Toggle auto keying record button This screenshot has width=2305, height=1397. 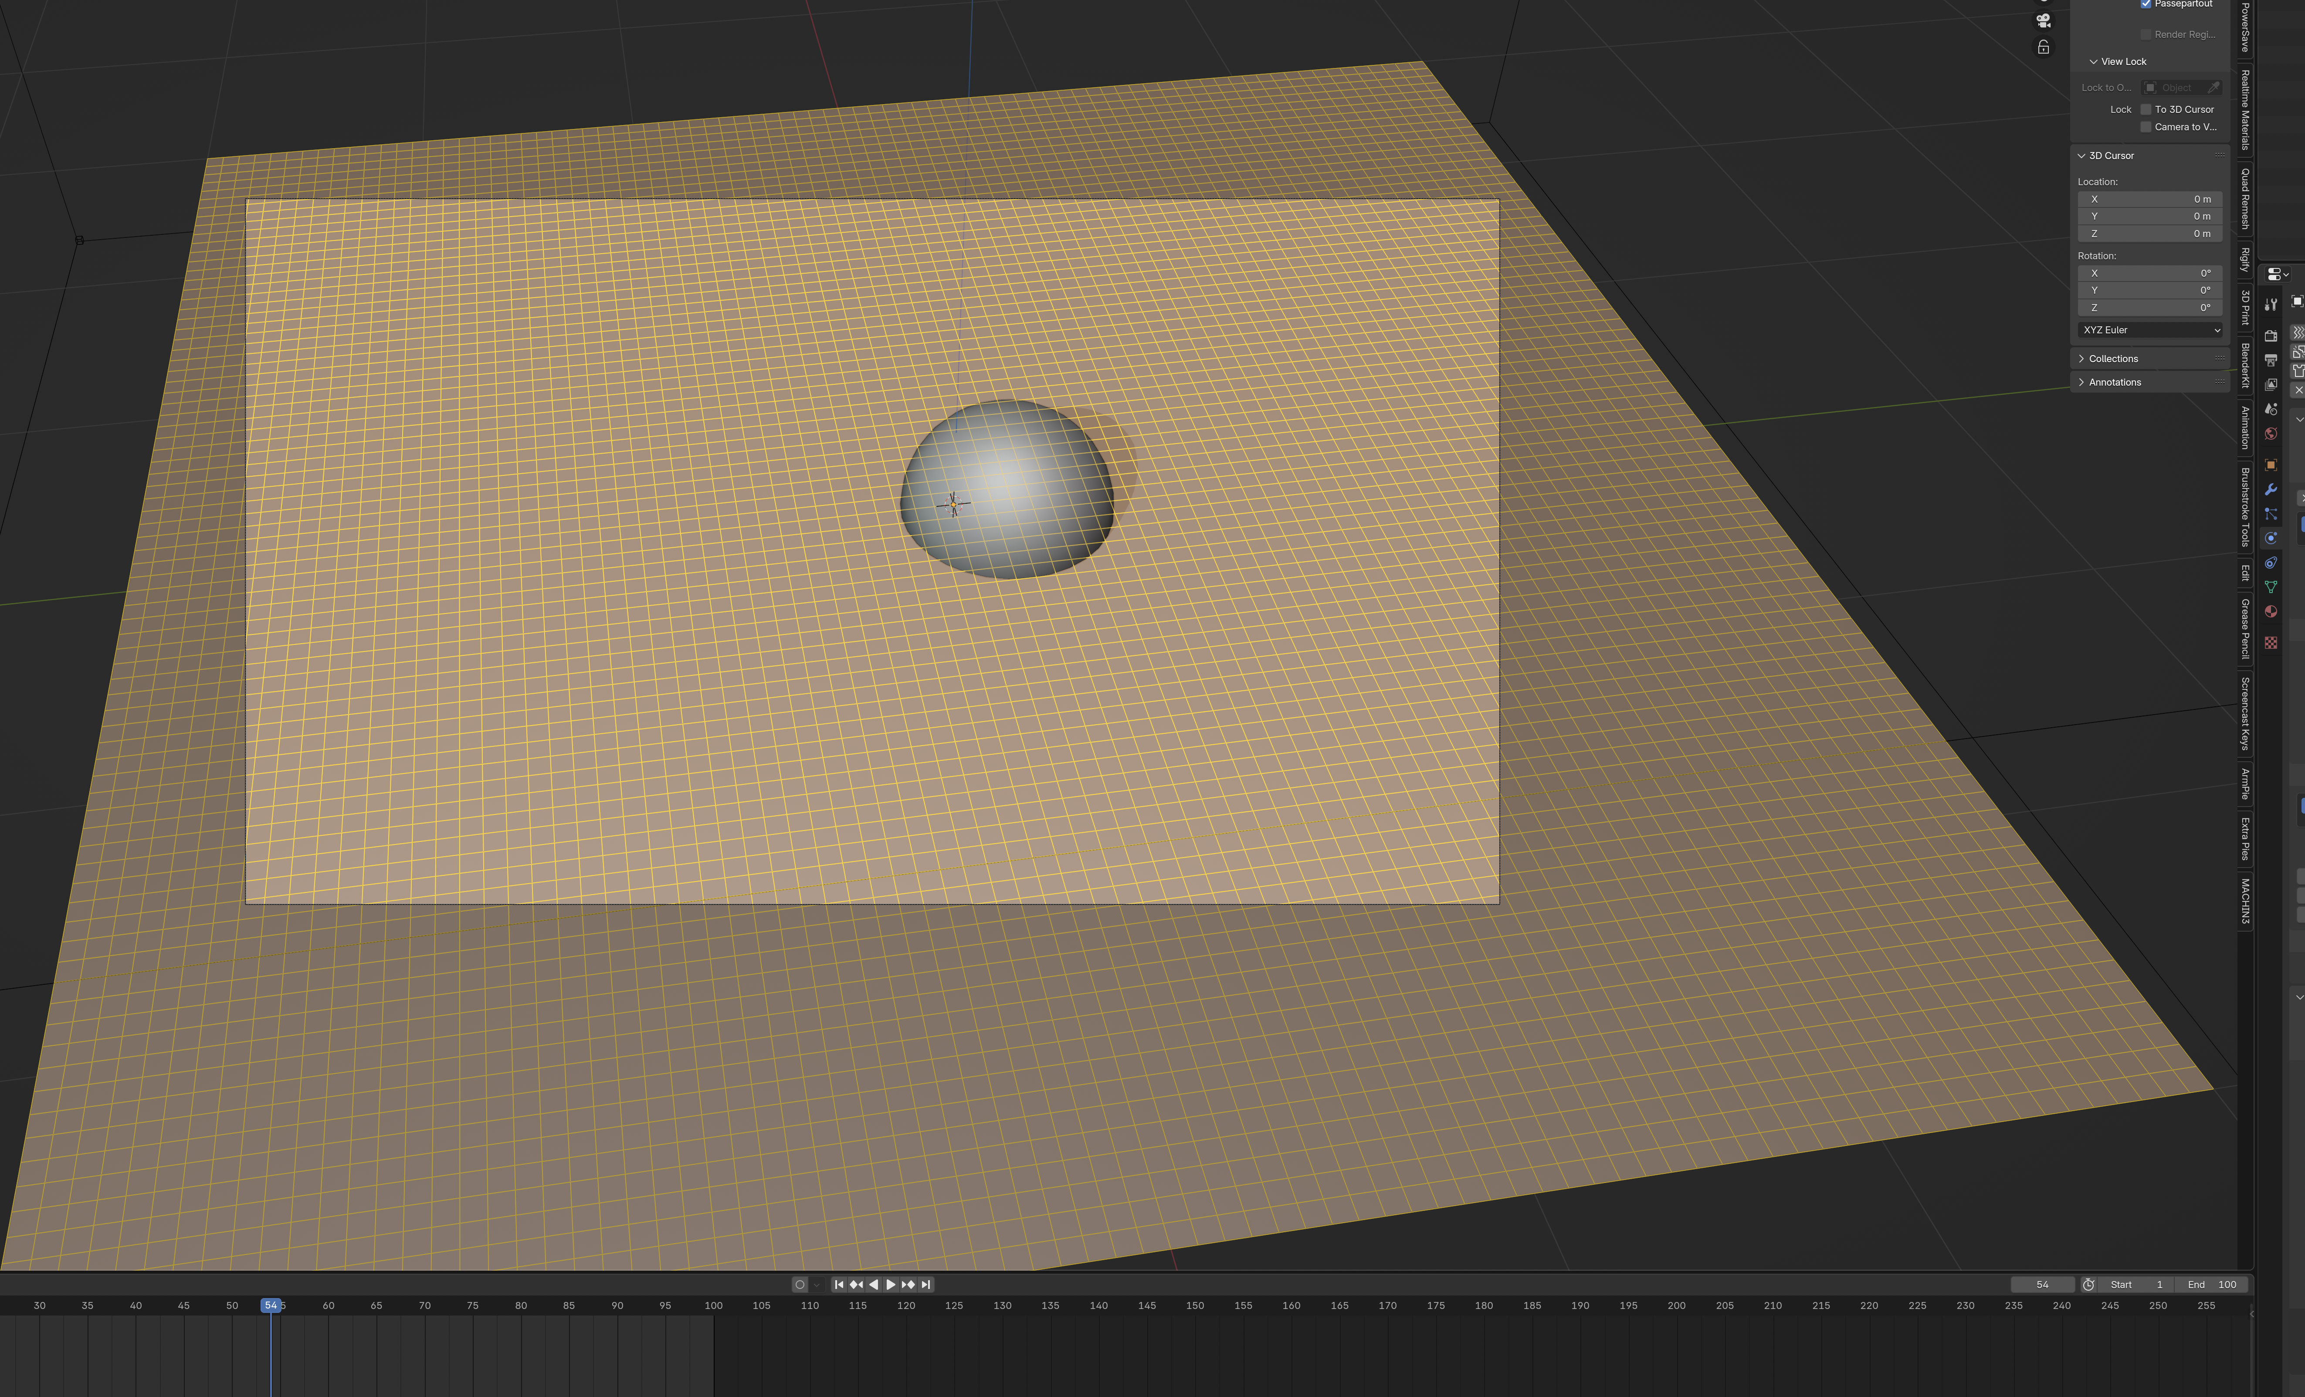pyautogui.click(x=800, y=1285)
